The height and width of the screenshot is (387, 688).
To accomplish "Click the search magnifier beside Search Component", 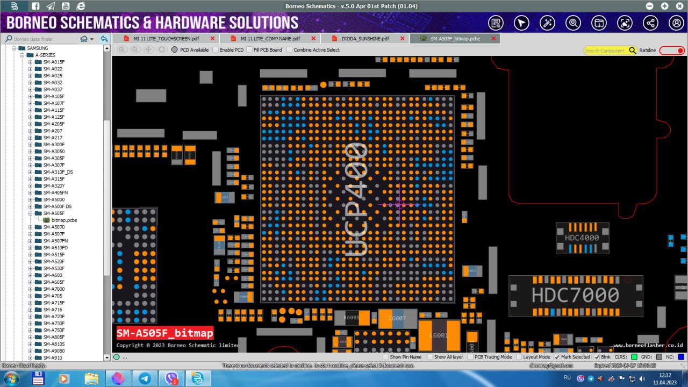I will (633, 51).
